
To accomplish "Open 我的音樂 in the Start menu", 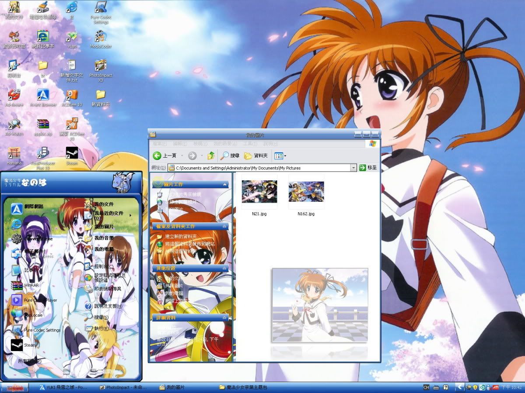I will coord(99,238).
